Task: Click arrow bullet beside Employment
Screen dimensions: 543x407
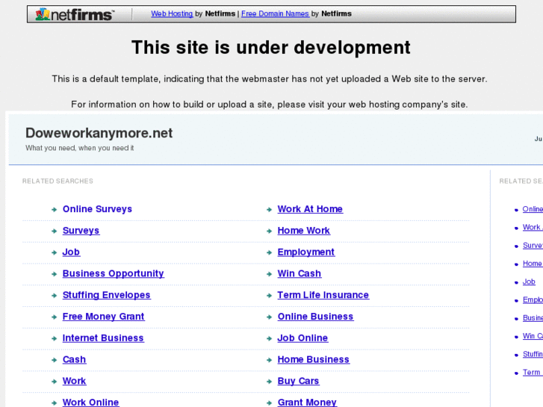Action: point(269,252)
